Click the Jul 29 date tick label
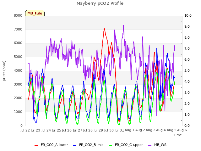This screenshot has height=151, width=201. 98,130
